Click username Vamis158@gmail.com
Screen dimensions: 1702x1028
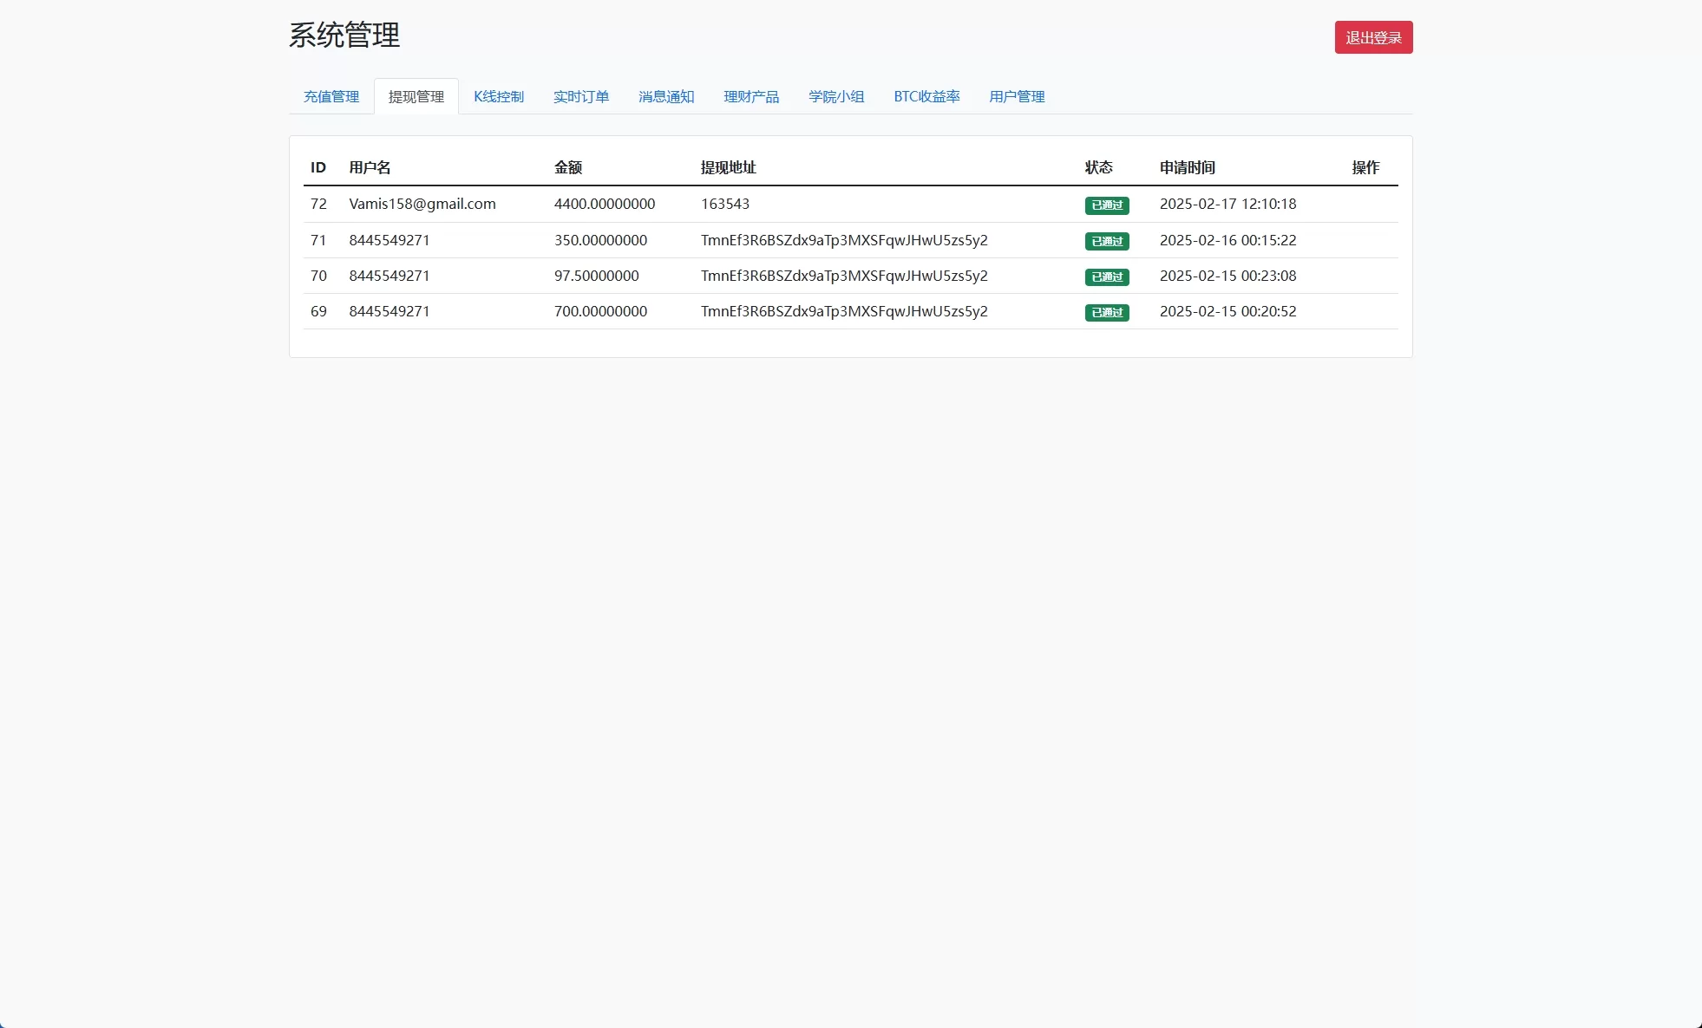422,204
